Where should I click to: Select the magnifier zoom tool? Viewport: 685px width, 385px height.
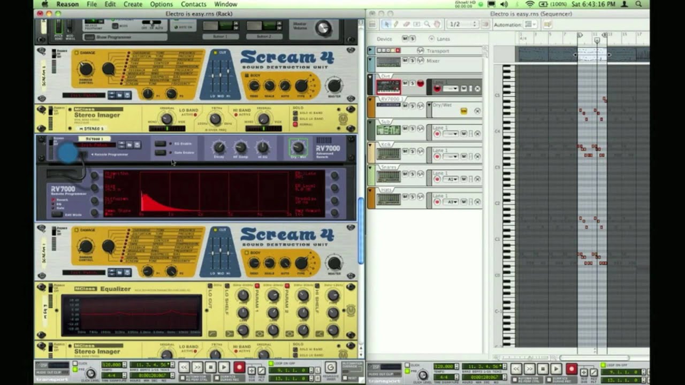point(427,24)
